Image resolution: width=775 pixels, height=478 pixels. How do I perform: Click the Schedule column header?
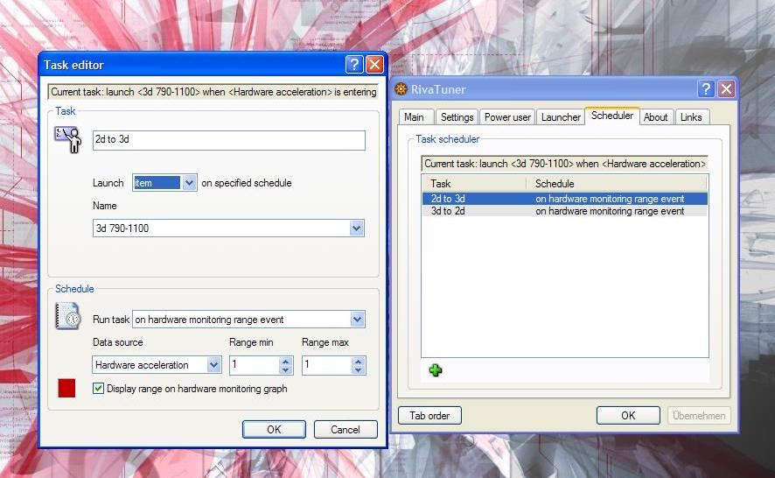[617, 184]
